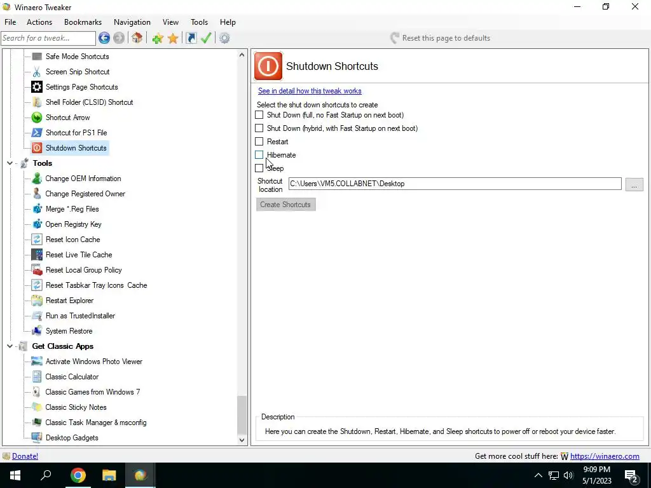The height and width of the screenshot is (488, 651).
Task: Click the green Shortcut Arrow icon
Action: click(x=37, y=118)
